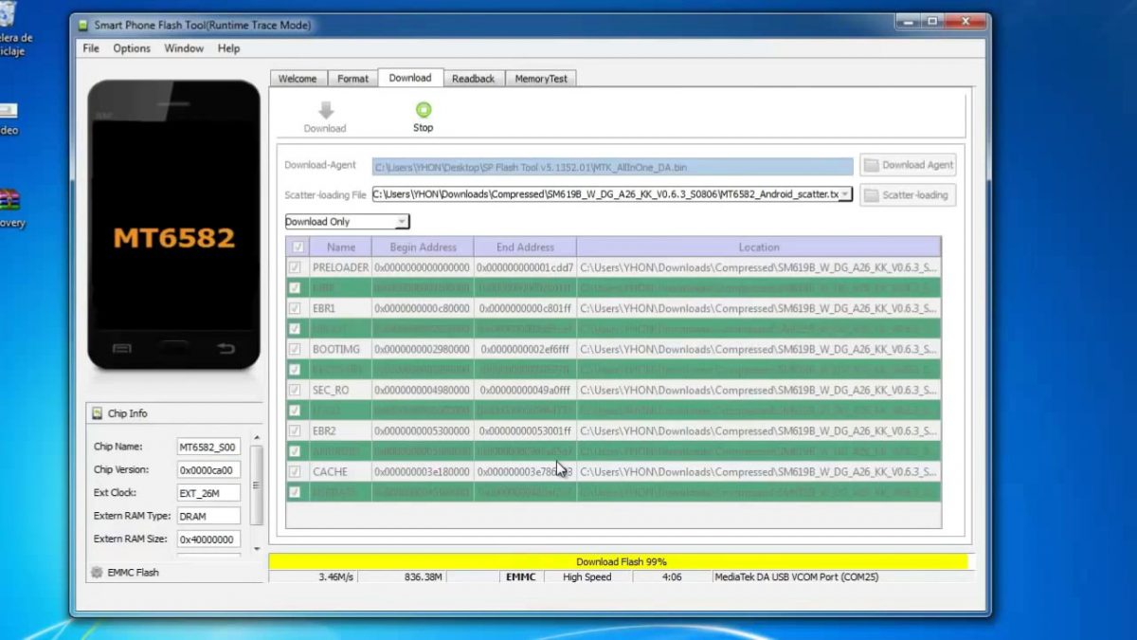The image size is (1137, 640).
Task: Click the green Download arrow icon
Action: pos(324,111)
